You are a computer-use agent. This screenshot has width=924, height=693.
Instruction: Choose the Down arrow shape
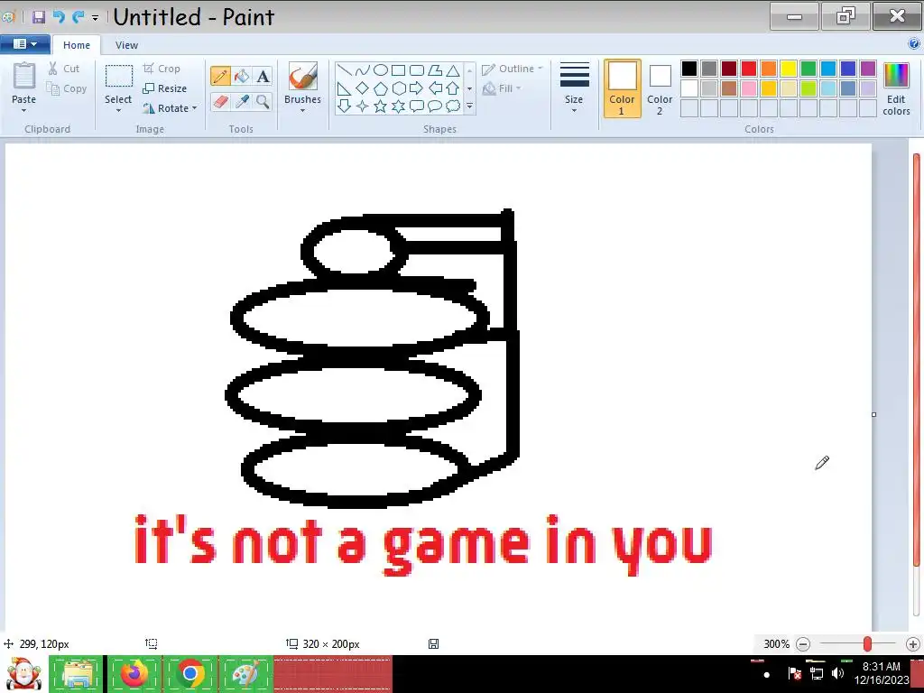coord(344,106)
